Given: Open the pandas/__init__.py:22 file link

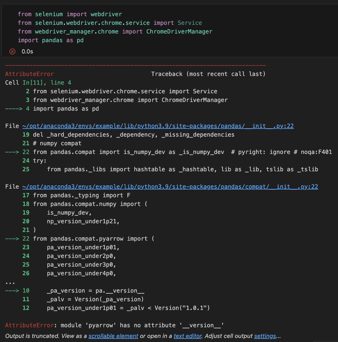Looking at the screenshot, I should click(158, 126).
